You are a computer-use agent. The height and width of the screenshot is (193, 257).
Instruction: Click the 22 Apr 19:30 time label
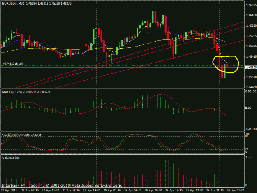point(92,191)
